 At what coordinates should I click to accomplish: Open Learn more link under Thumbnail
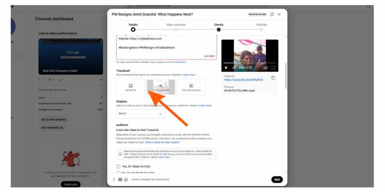pyautogui.click(x=189, y=75)
